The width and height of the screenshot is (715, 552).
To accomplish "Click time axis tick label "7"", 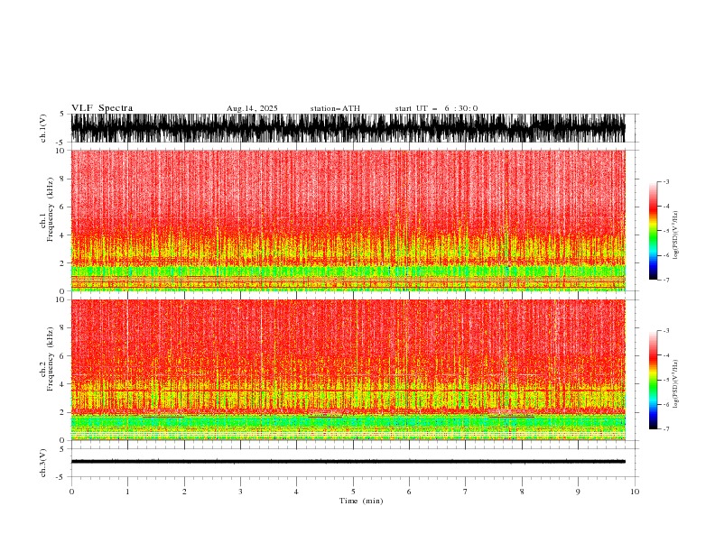I will 466,492.
